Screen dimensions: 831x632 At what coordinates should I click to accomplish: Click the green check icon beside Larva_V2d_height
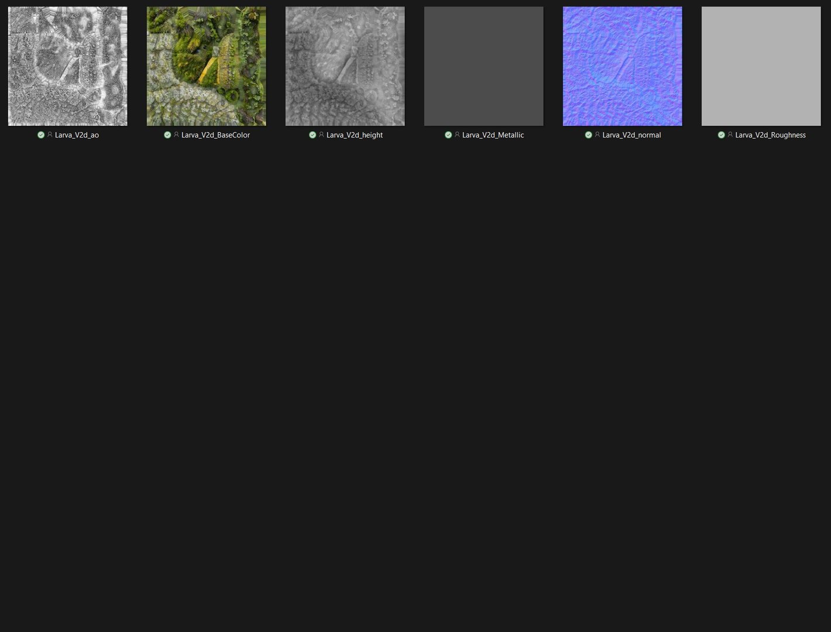(x=313, y=135)
